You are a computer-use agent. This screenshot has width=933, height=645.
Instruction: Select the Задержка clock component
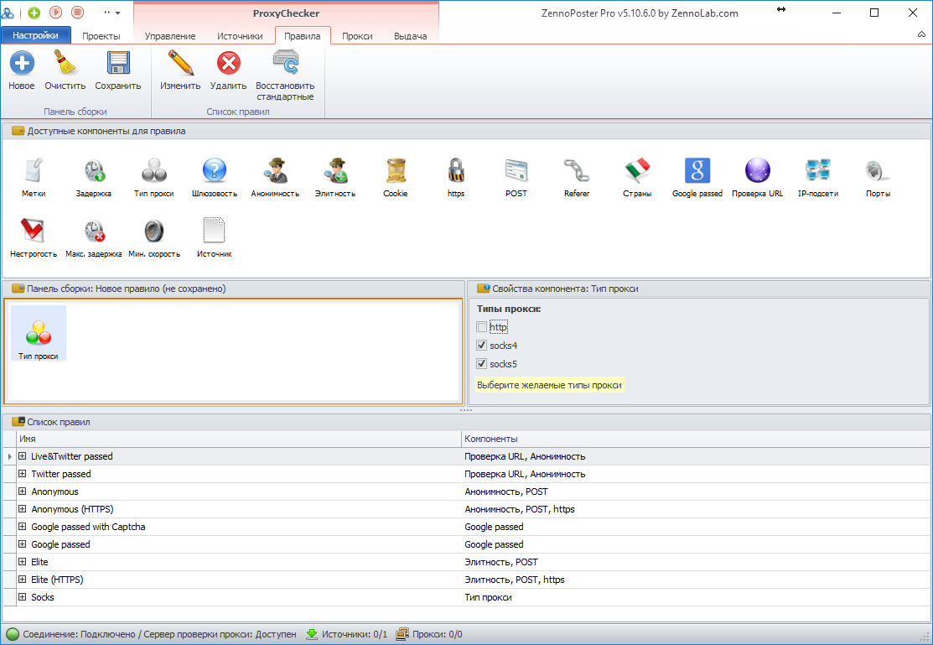(93, 170)
